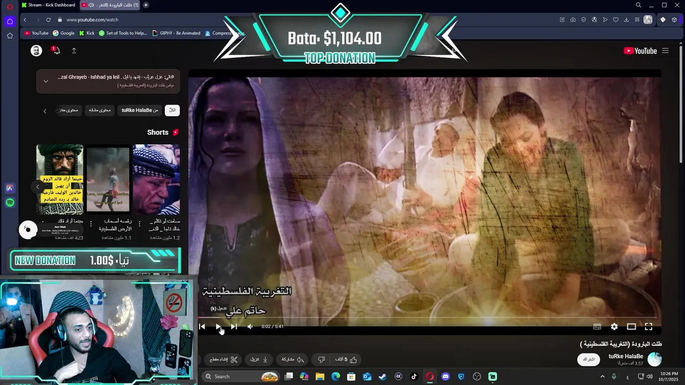
Task: Share the video via مشاركة button
Action: coord(293,359)
